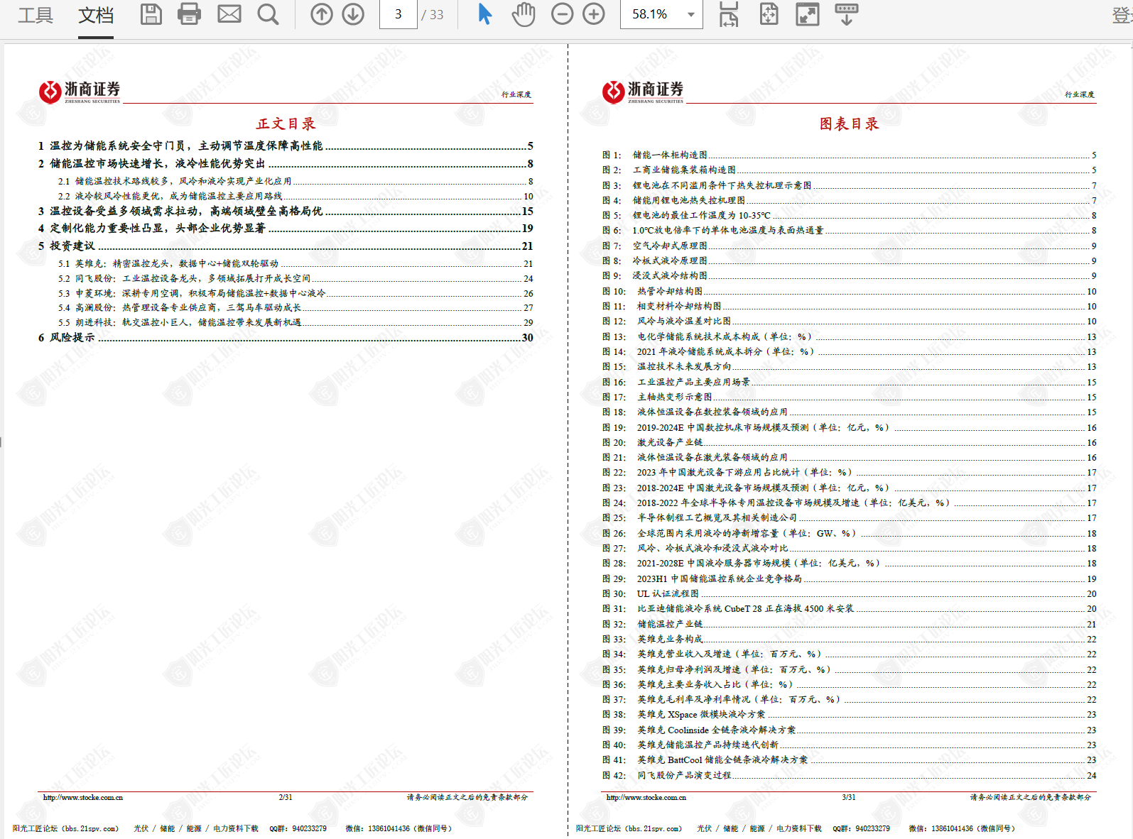Open TOC entry 1 温控为储能系统安全守门员
The width and height of the screenshot is (1133, 839).
[286, 146]
